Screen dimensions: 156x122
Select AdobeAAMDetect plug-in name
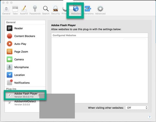25,101
